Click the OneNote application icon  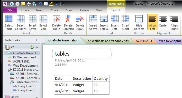click(5, 4)
